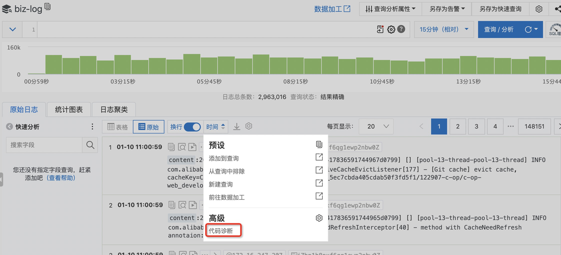Click the document icon next to biz-log

point(47,6)
